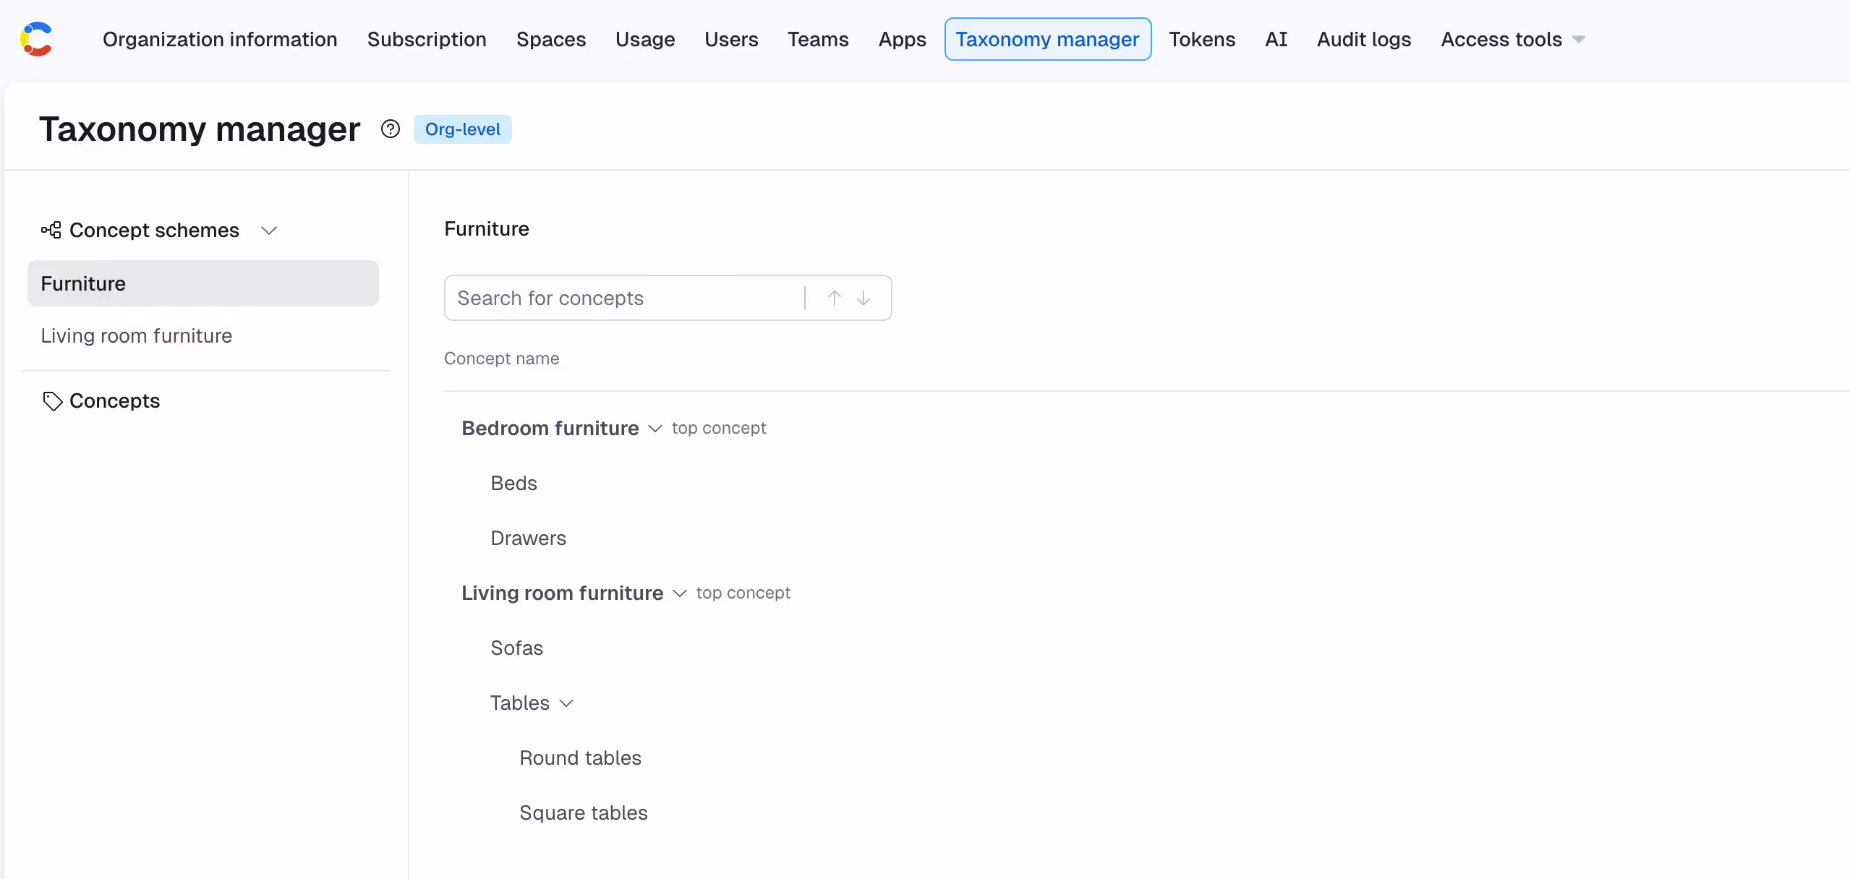Select the Furniture concept scheme in sidebar
The width and height of the screenshot is (1850, 879).
pos(203,283)
